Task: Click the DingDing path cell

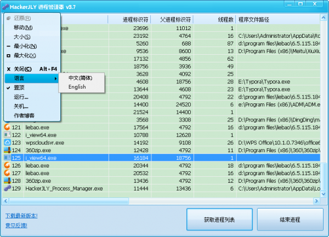Action: 279,120
